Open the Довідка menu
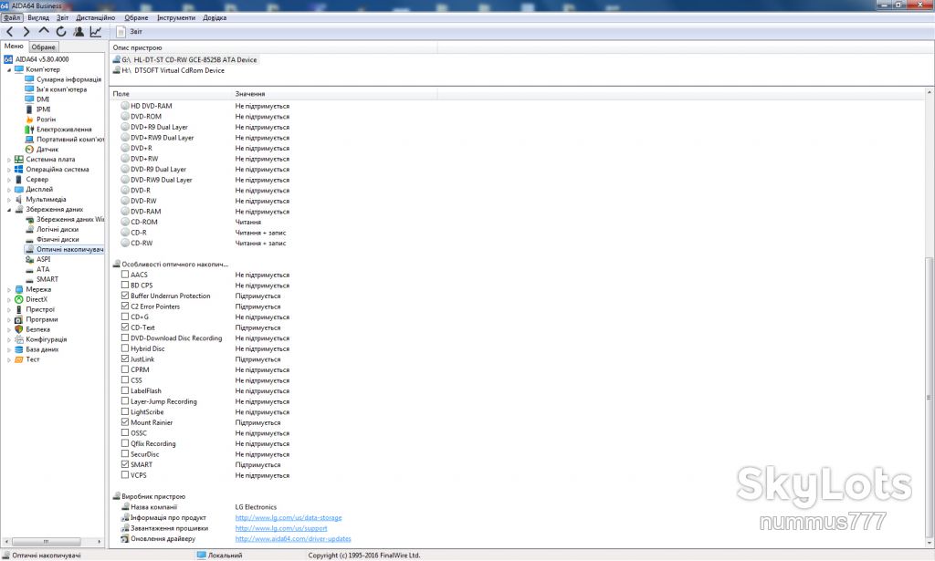 tap(215, 18)
